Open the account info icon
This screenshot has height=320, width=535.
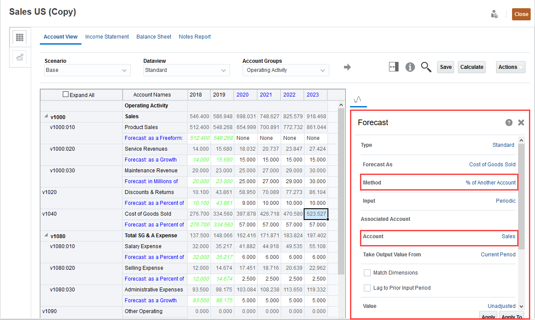(x=410, y=67)
